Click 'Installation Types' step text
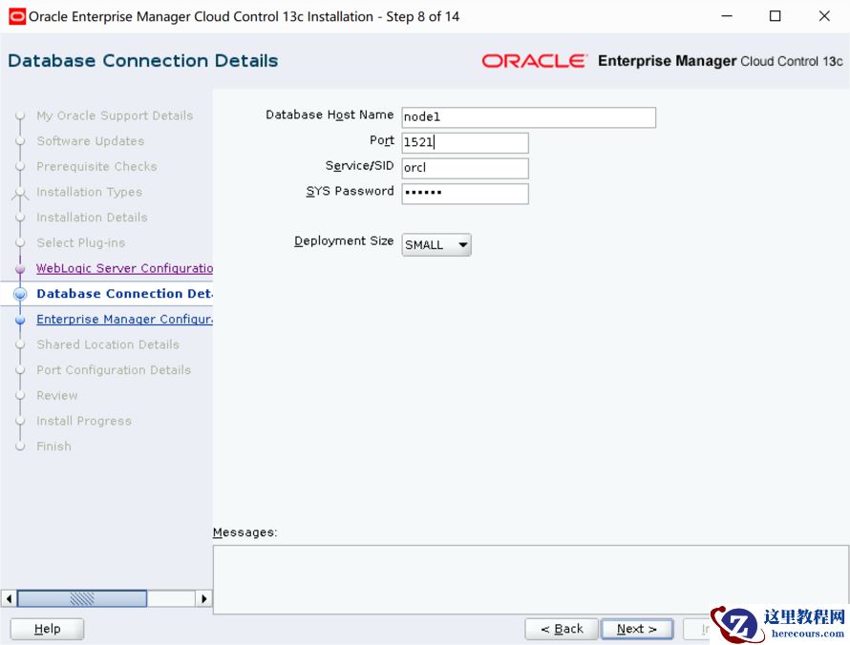Screen dimensions: 850x645 pos(90,192)
